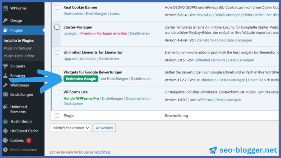Open Werkzeuge using the wrench icon

coord(6,85)
